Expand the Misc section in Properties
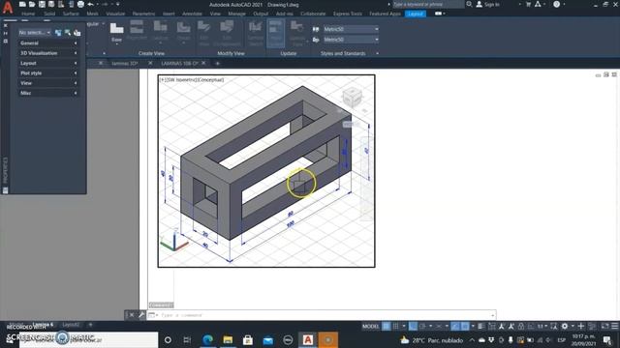 coord(48,93)
